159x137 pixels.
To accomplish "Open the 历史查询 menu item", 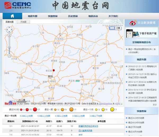I will [73, 16].
